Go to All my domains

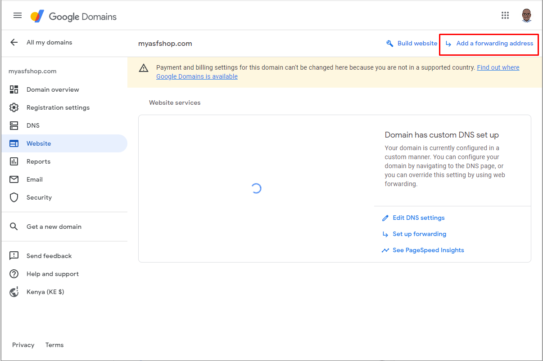click(49, 42)
